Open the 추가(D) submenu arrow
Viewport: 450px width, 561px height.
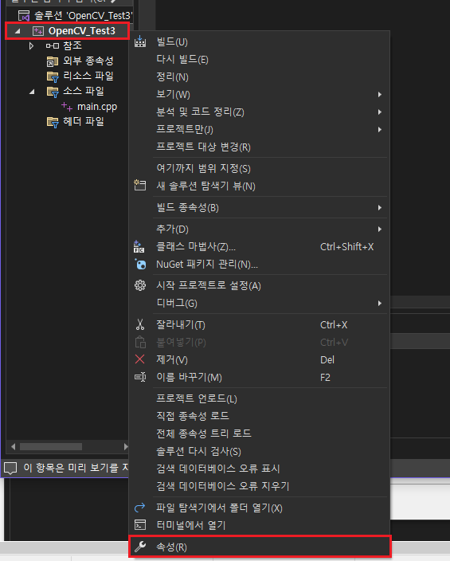click(380, 229)
